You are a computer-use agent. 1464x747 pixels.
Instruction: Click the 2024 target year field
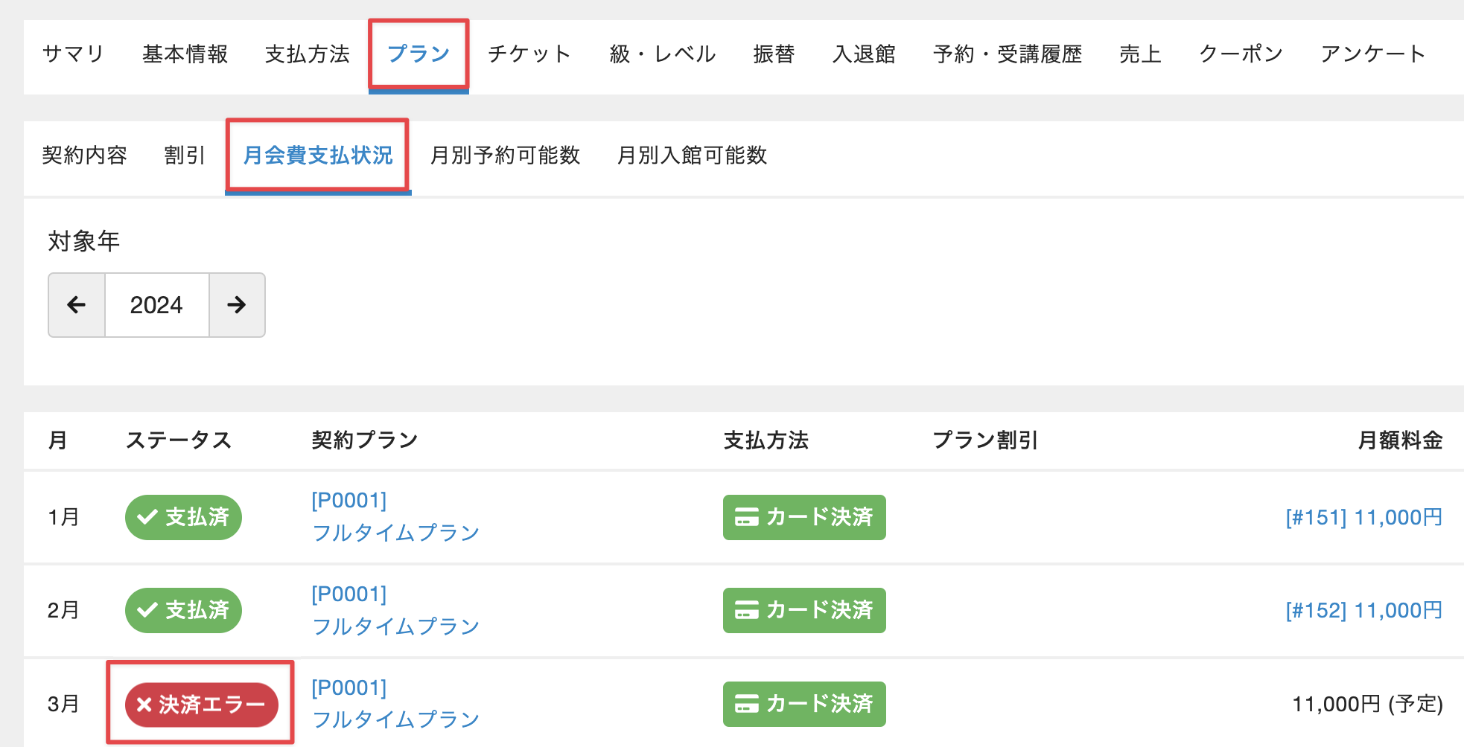pyautogui.click(x=156, y=305)
